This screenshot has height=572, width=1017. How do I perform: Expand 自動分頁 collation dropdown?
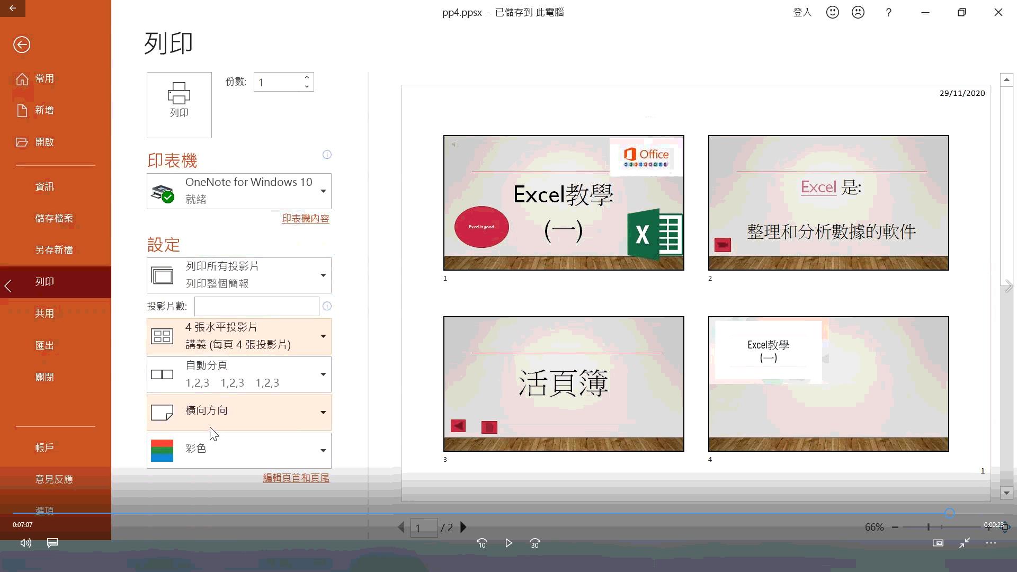click(239, 374)
